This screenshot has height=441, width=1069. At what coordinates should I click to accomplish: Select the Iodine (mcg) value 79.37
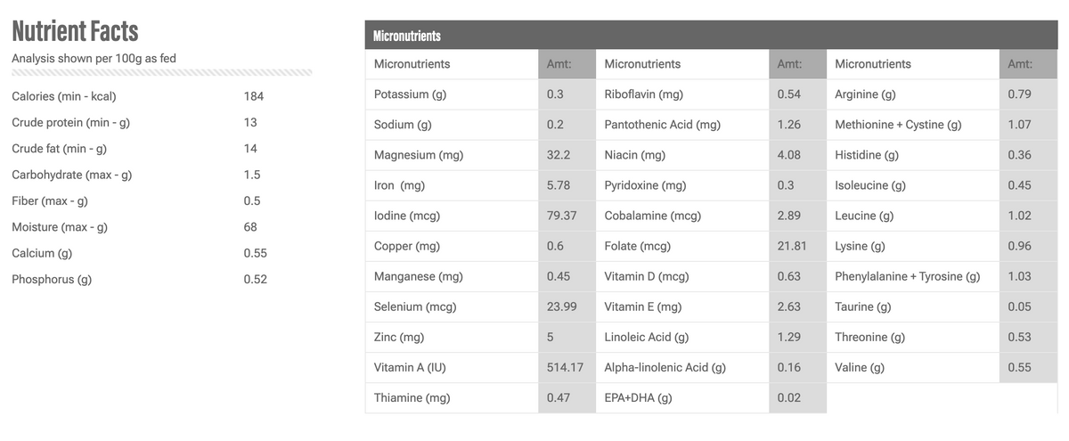point(561,216)
